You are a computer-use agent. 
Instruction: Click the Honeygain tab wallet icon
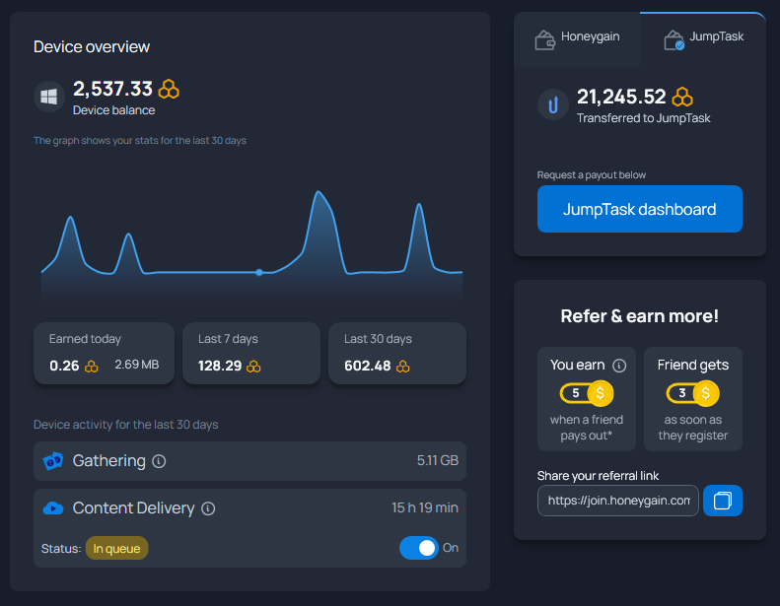(x=544, y=39)
